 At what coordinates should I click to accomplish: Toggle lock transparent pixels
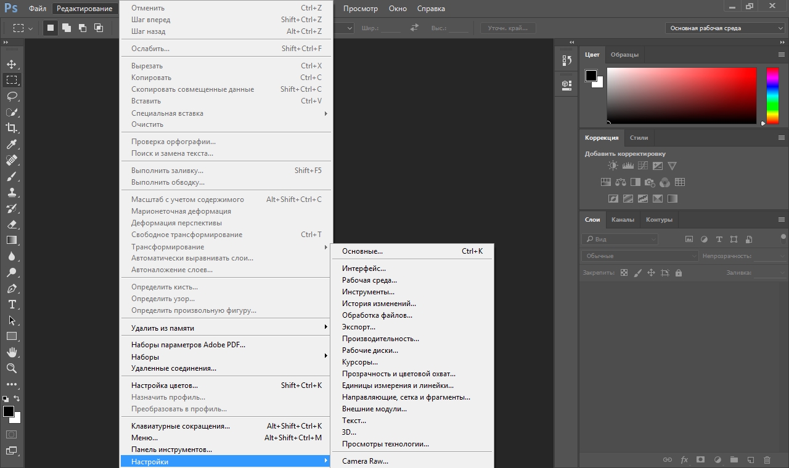coord(624,273)
